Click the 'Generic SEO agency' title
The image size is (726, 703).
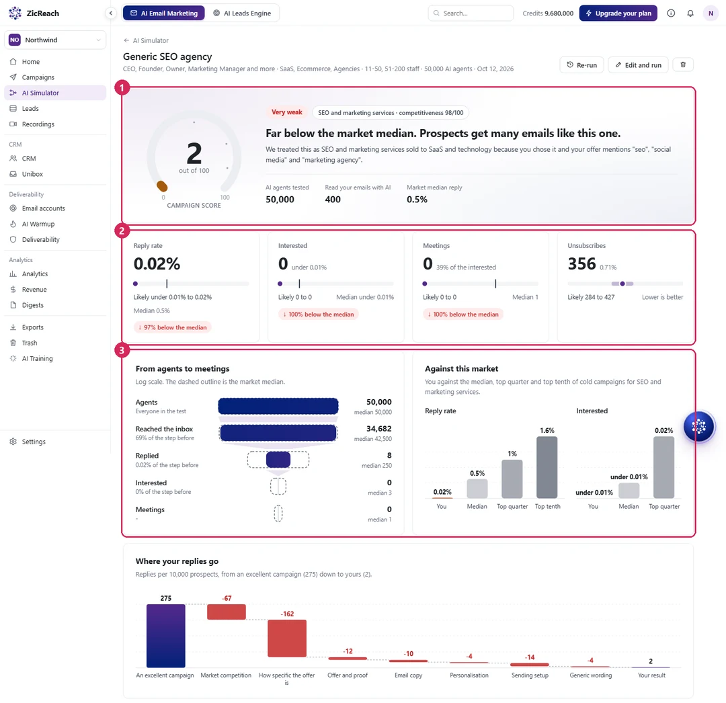(167, 56)
